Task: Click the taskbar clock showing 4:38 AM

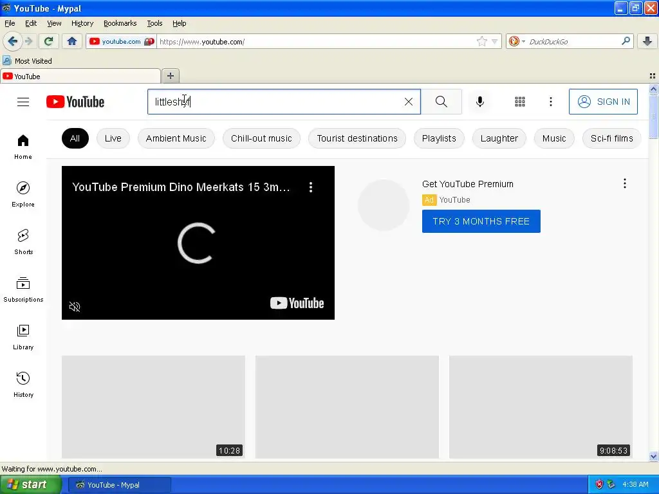Action: pos(635,484)
